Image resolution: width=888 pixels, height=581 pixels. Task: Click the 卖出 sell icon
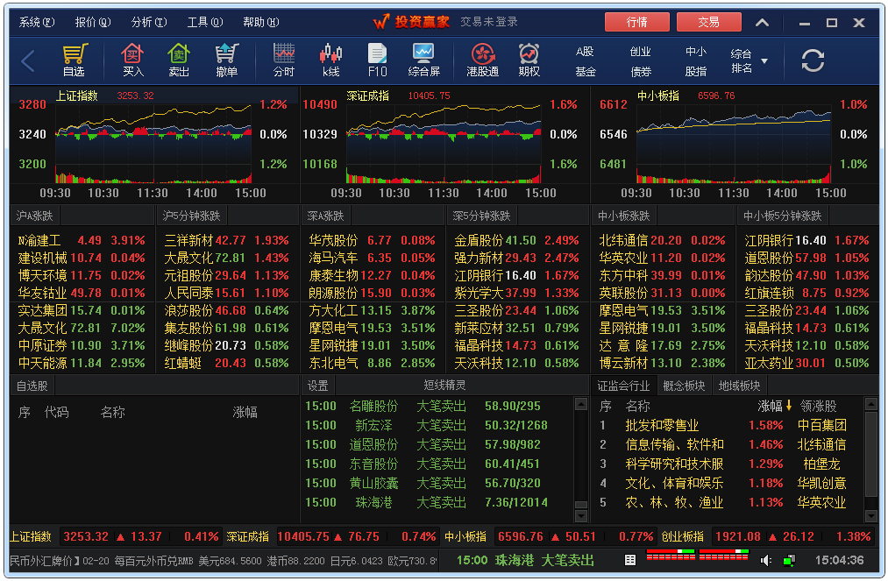pyautogui.click(x=179, y=60)
